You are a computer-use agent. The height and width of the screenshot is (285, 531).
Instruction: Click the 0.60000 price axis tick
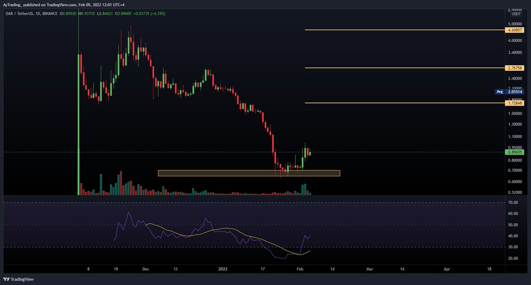pyautogui.click(x=515, y=182)
